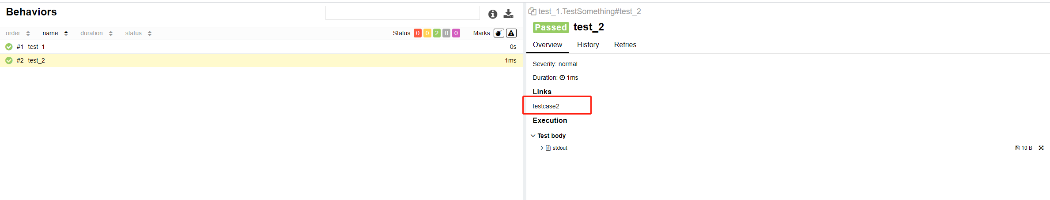Open the testcase2 link
This screenshot has height=200, width=1050.
click(x=546, y=106)
